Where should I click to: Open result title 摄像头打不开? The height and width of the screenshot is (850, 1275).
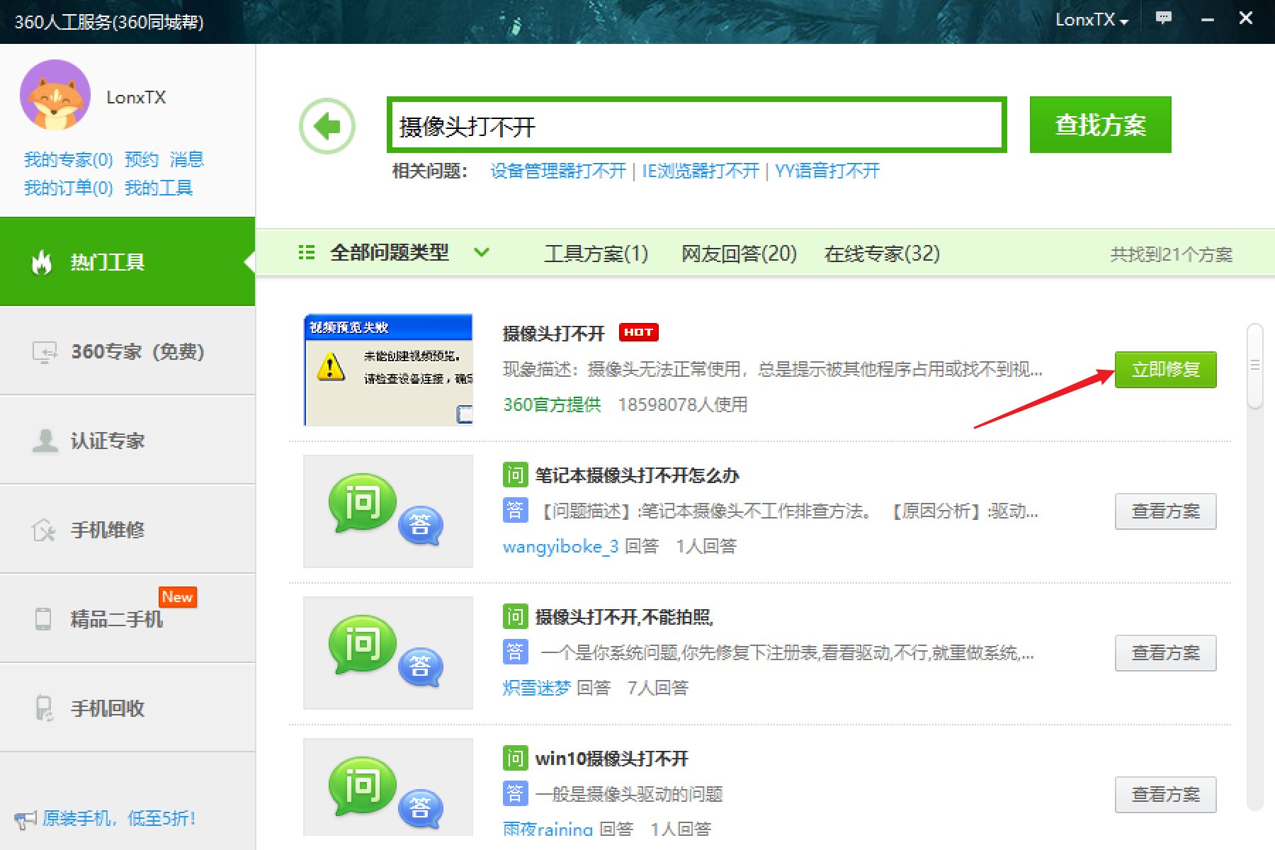tap(553, 333)
